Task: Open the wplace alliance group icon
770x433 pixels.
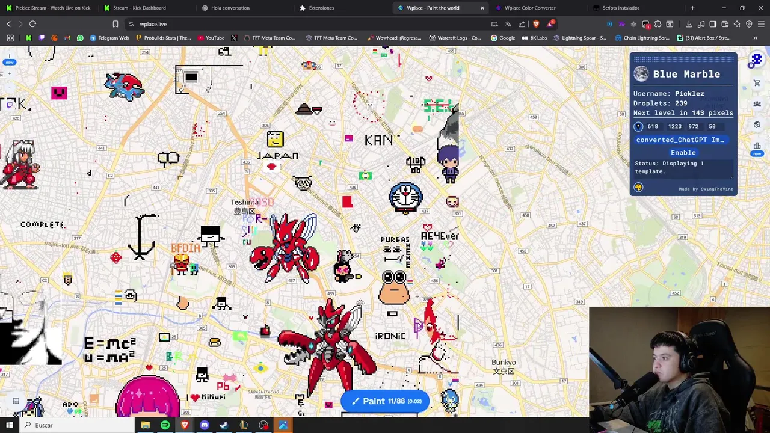Action: click(757, 104)
